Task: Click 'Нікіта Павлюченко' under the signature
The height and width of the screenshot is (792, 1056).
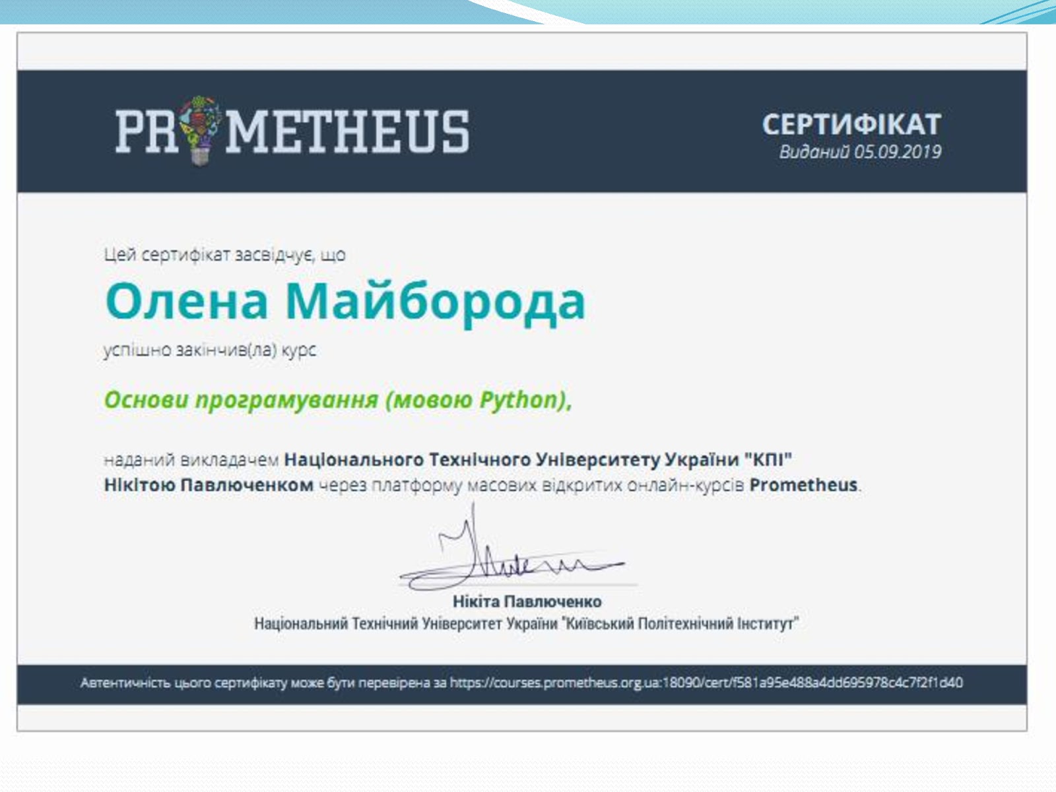Action: tap(527, 602)
